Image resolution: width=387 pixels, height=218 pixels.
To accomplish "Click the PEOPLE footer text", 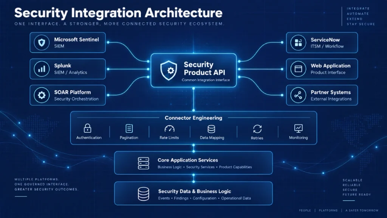I will 305,210.
